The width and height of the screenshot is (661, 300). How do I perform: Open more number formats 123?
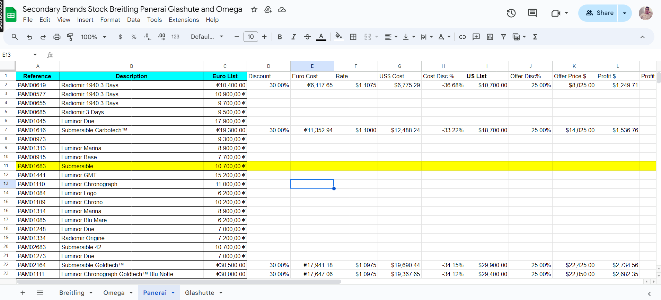pyautogui.click(x=175, y=37)
